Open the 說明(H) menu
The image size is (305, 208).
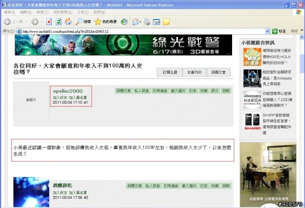click(99, 12)
